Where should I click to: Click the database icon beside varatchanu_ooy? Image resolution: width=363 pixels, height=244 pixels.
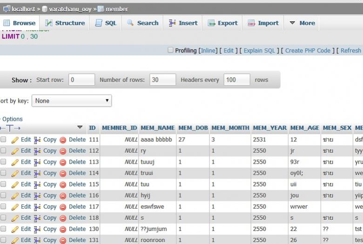pos(45,9)
